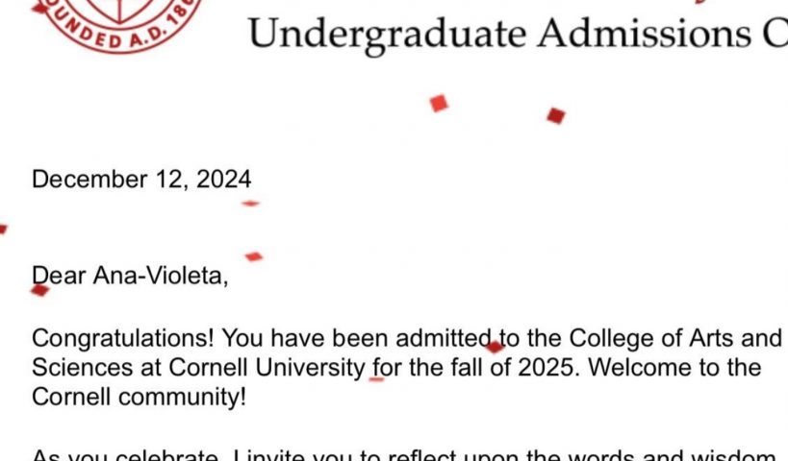Click the words 'Cornell University' in the letter
This screenshot has height=461, width=788.
(267, 368)
